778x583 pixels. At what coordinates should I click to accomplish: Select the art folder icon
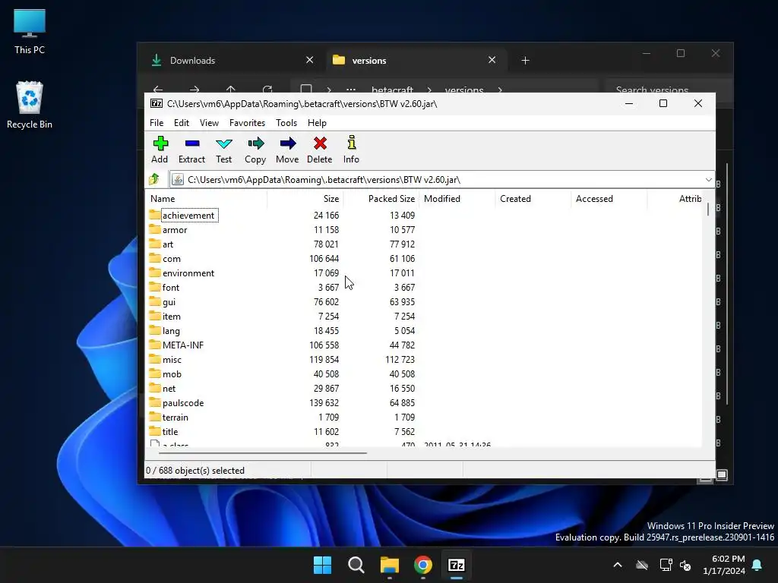click(x=155, y=244)
